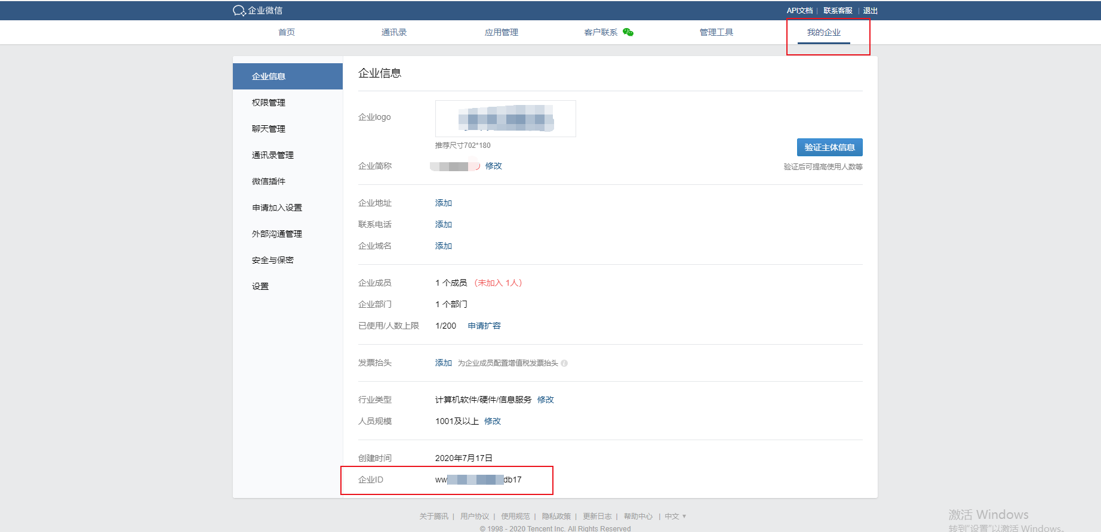
Task: Click 添加 beside 联系电话
Action: pyautogui.click(x=444, y=224)
